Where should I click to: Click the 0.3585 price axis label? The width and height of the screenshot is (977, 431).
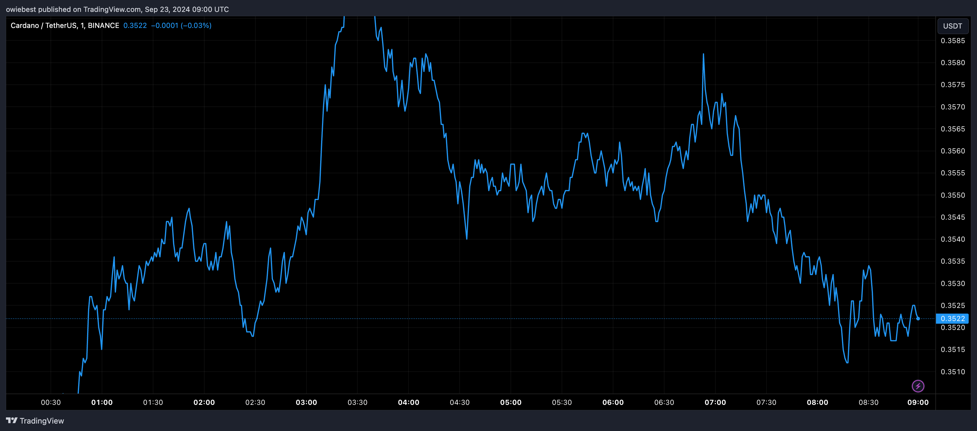953,40
